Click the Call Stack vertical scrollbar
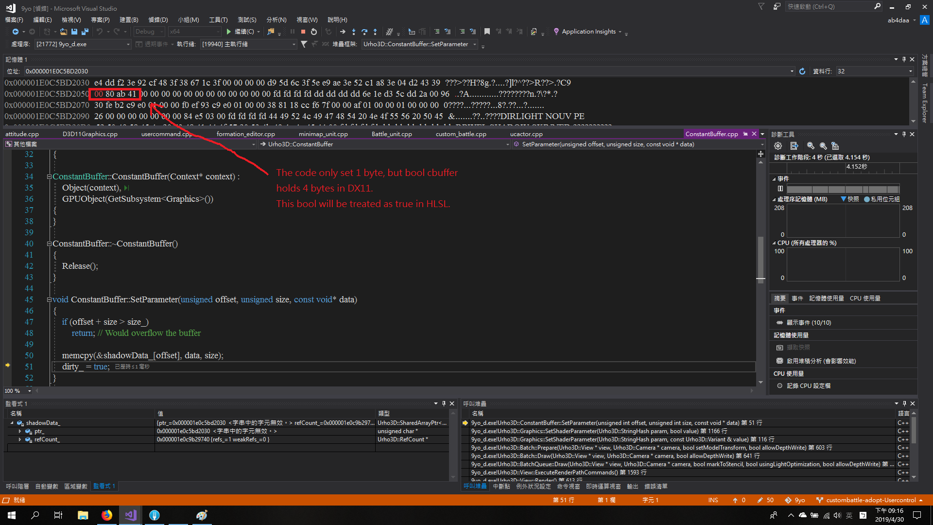933x525 pixels. [914, 445]
